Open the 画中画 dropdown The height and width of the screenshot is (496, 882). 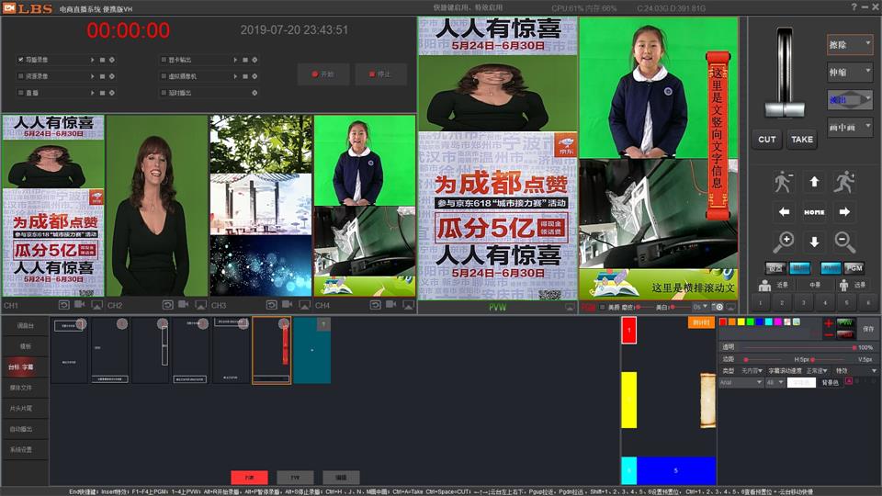click(x=850, y=127)
